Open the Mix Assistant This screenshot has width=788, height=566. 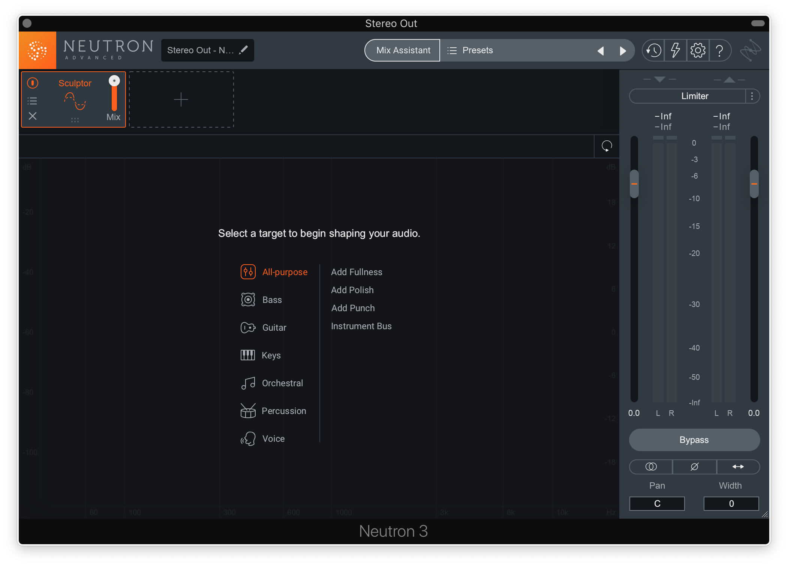[403, 50]
